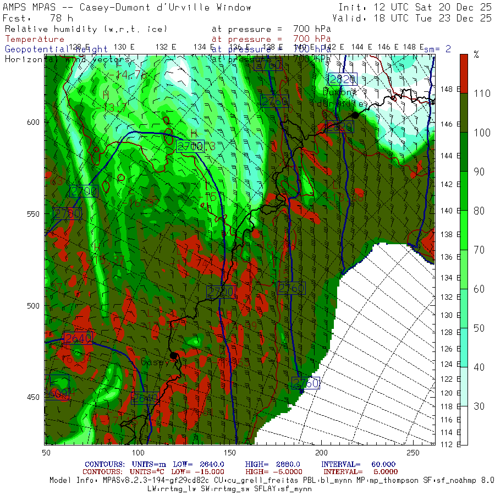Select the bright green 70–80% colorbar segment
The image size is (495, 495).
coord(464,230)
